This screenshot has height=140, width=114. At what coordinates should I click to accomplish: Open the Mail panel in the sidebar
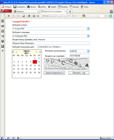(x=3, y=26)
